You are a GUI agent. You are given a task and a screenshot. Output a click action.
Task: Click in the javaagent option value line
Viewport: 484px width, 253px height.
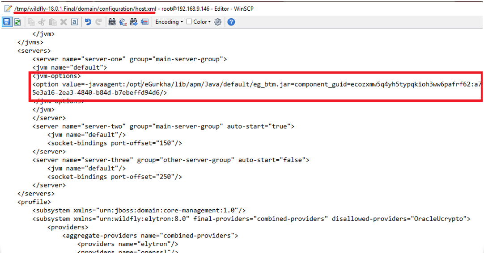click(x=257, y=84)
